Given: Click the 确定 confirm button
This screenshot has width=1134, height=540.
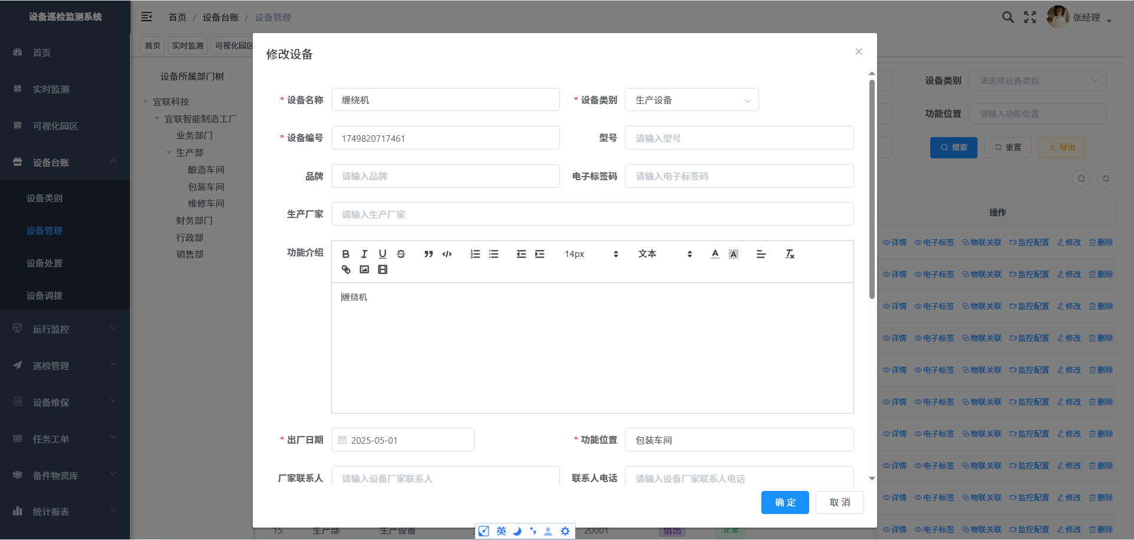Looking at the screenshot, I should click(x=784, y=502).
